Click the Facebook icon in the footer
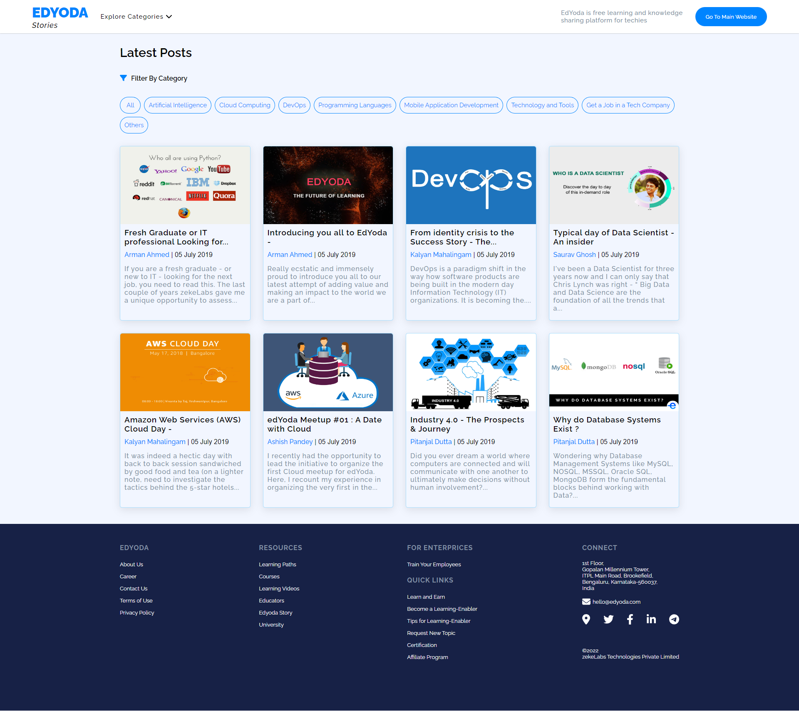 point(630,619)
